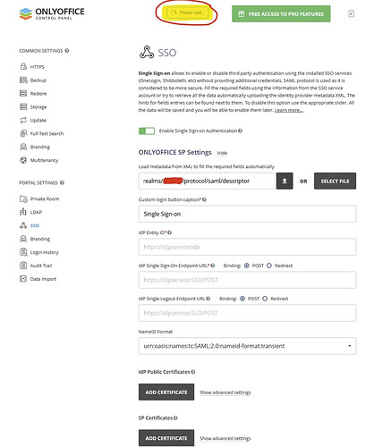
Task: Open the NameID Format dropdown
Action: (247, 346)
